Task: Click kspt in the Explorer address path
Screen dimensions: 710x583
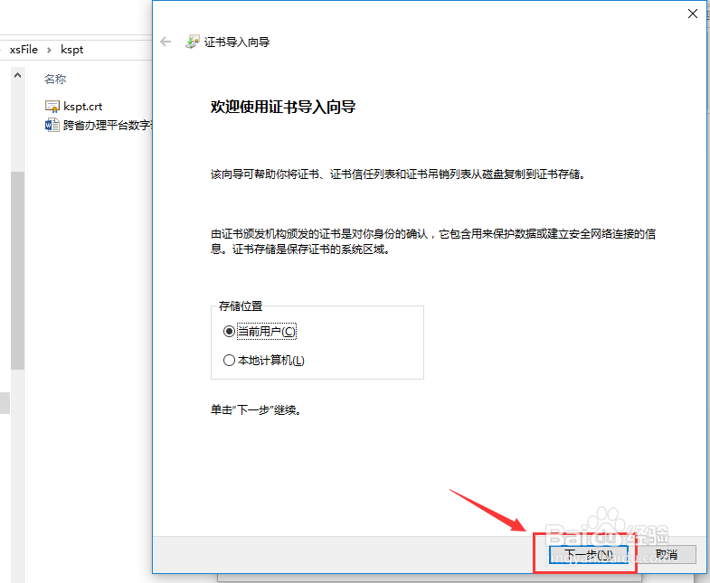Action: [x=72, y=50]
